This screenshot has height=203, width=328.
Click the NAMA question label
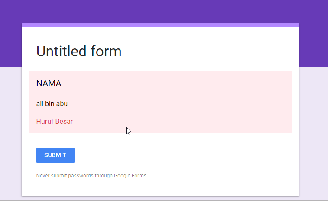(49, 83)
